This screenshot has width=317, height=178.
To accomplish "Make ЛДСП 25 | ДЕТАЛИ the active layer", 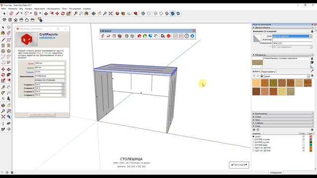I will tap(253, 150).
